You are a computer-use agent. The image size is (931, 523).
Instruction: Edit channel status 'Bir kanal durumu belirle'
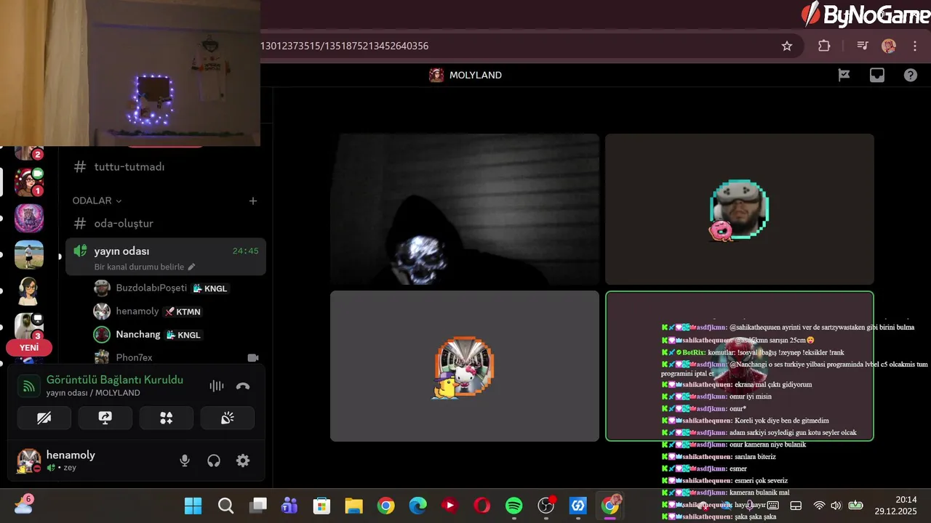145,267
